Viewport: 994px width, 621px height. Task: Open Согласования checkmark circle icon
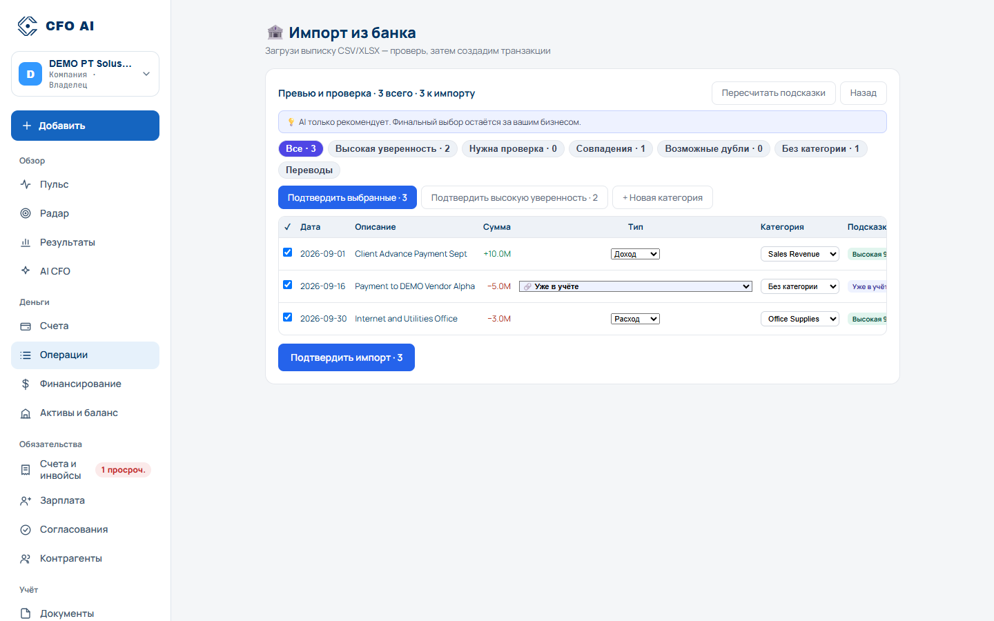(26, 529)
